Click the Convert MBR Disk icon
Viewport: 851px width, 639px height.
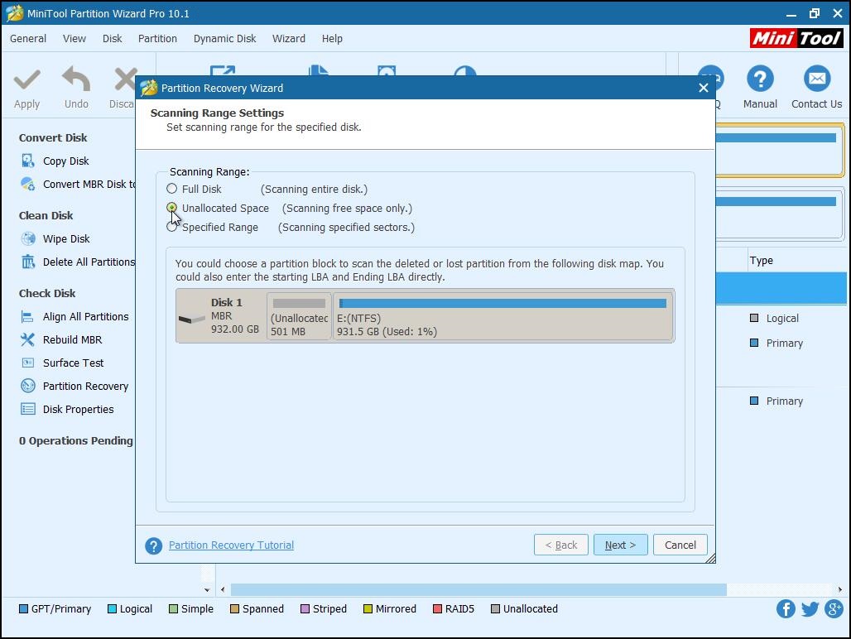pos(27,184)
